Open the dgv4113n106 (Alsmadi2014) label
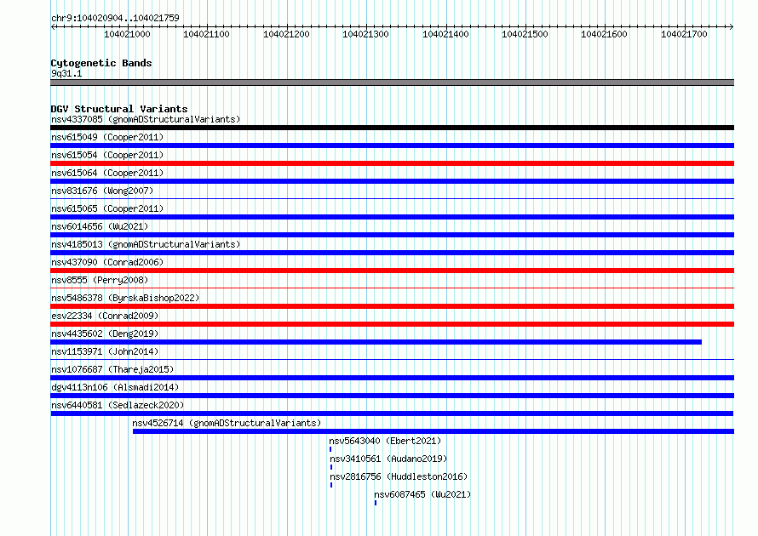This screenshot has height=536, width=758. tap(115, 387)
